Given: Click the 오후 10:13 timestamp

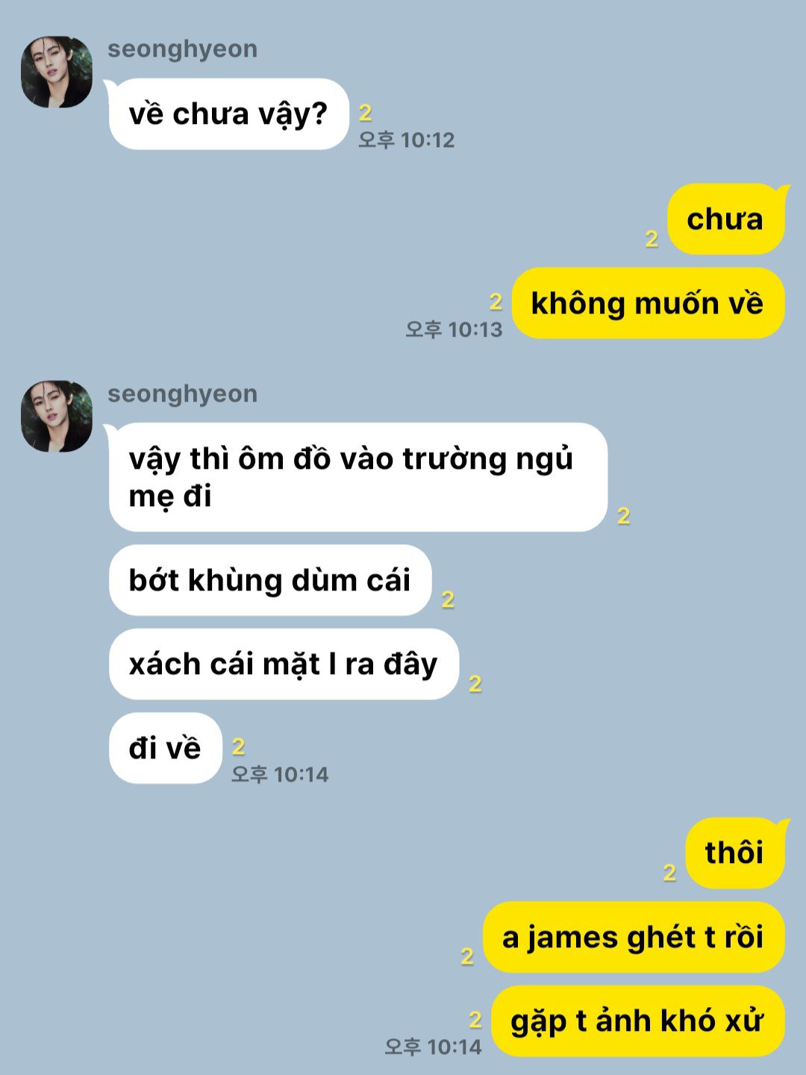Looking at the screenshot, I should [454, 329].
